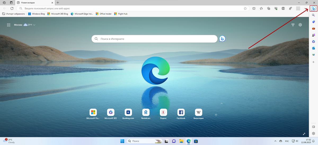Open the Workspaces button beside the tabs
The height and width of the screenshot is (145, 318).
pyautogui.click(x=5, y=2)
